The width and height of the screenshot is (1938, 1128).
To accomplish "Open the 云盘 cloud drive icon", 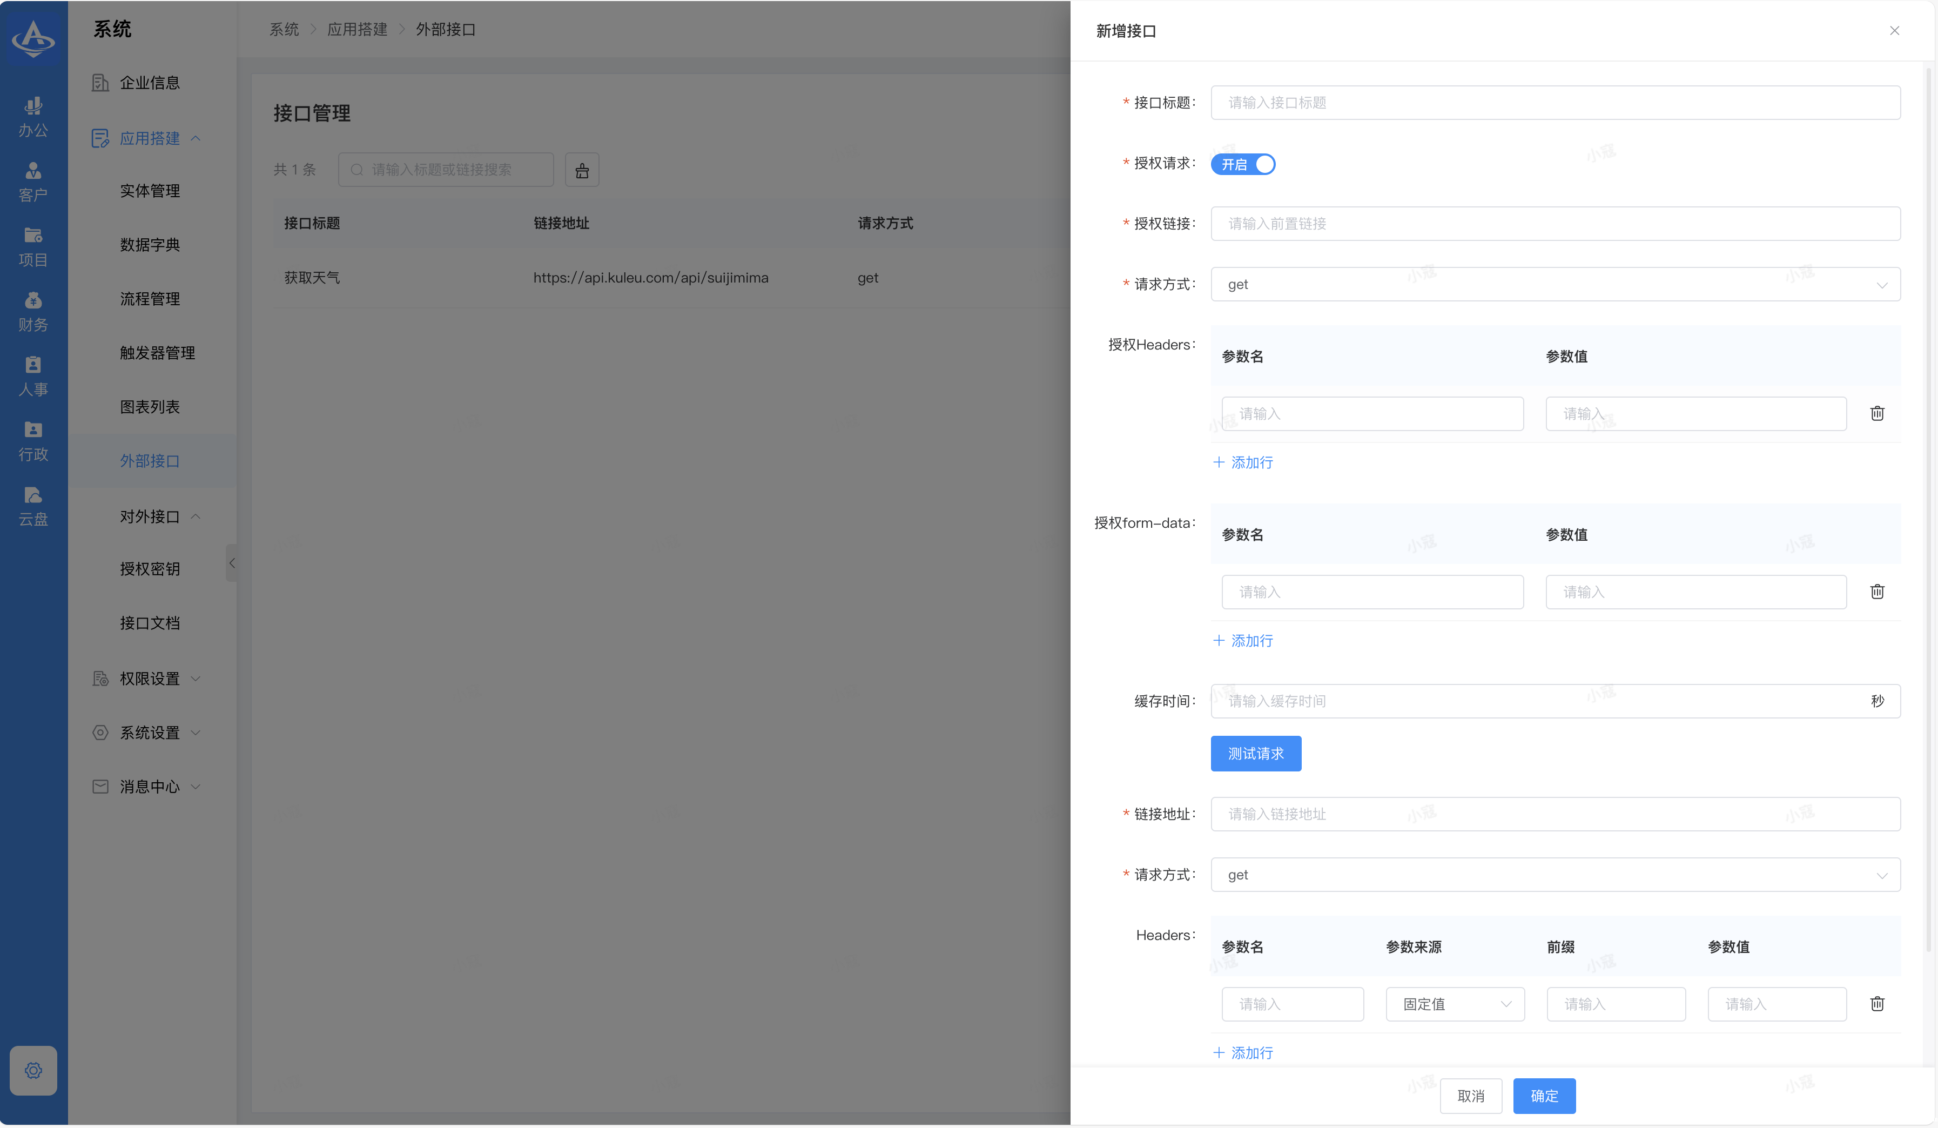I will coord(33,506).
